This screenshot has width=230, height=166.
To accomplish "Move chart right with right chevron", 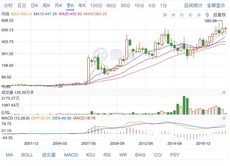I will [x=199, y=15].
